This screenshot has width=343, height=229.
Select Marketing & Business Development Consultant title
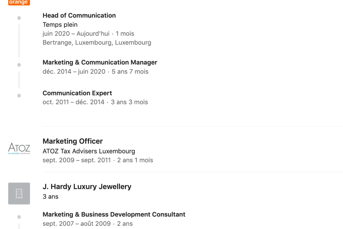coord(114,215)
